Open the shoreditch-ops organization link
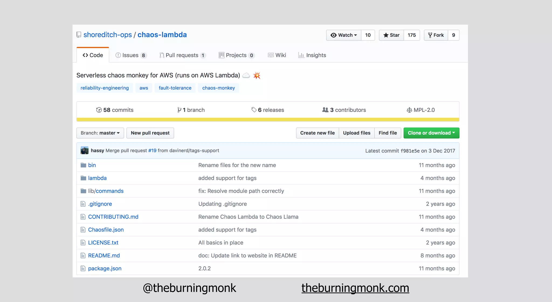This screenshot has height=302, width=552. coord(108,35)
